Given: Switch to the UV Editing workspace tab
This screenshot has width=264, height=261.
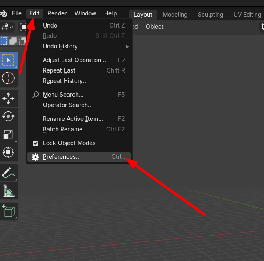Looking at the screenshot, I should (x=247, y=15).
